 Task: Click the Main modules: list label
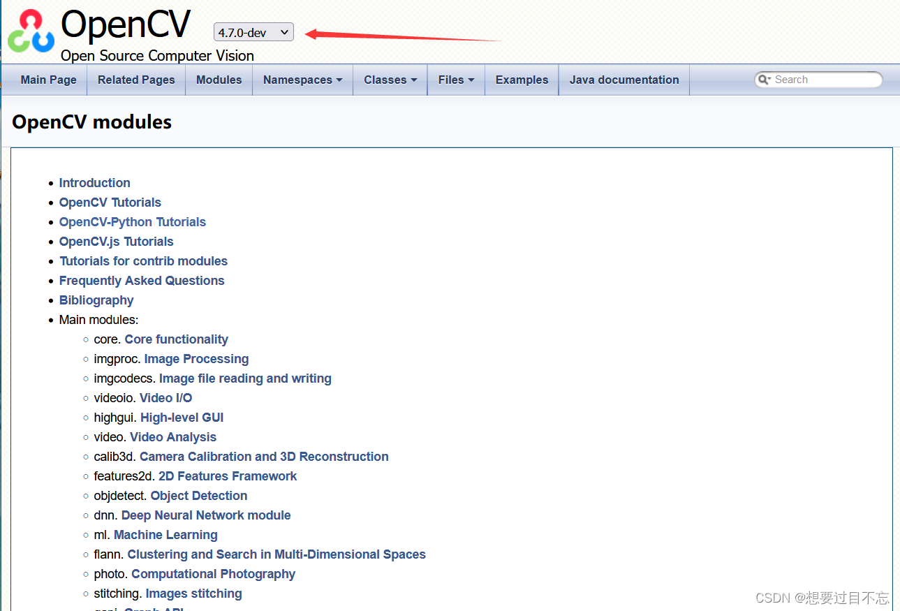coord(98,320)
